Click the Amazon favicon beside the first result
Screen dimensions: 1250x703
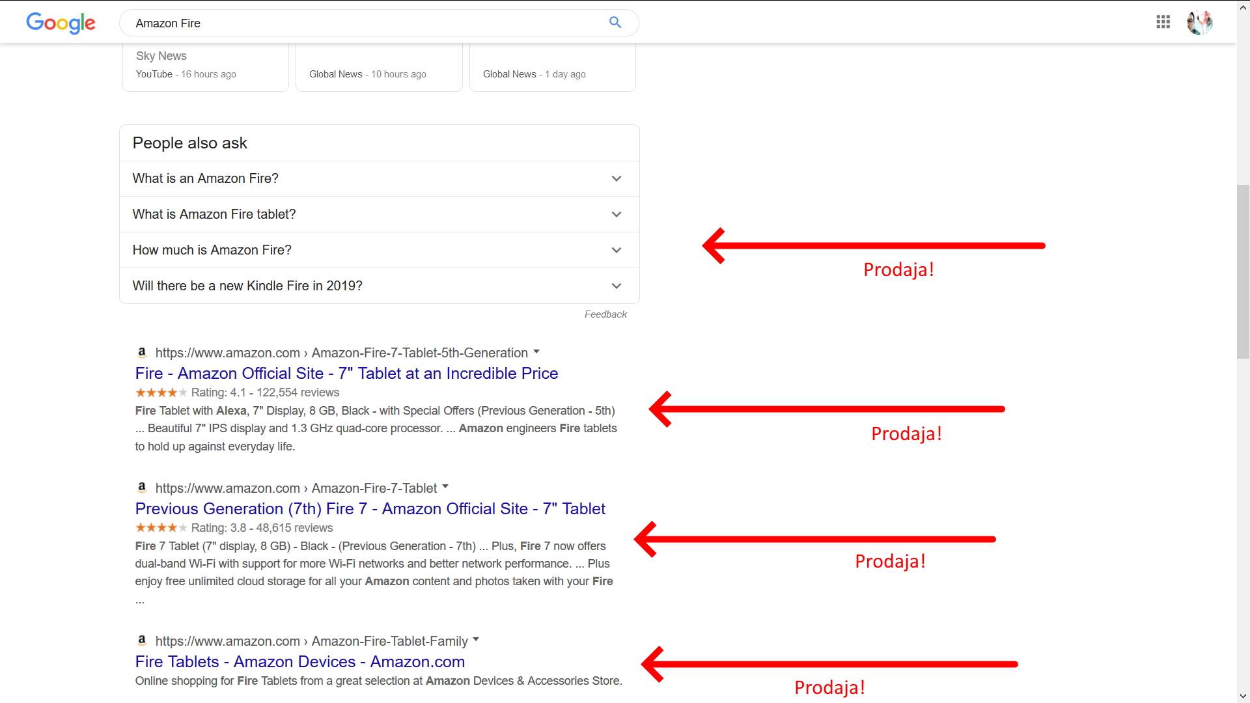coord(141,353)
